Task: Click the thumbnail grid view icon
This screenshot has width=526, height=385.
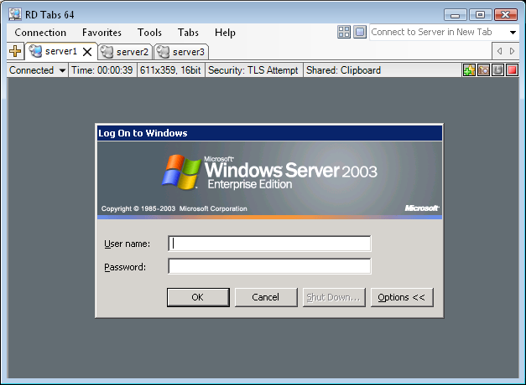Action: click(x=344, y=32)
